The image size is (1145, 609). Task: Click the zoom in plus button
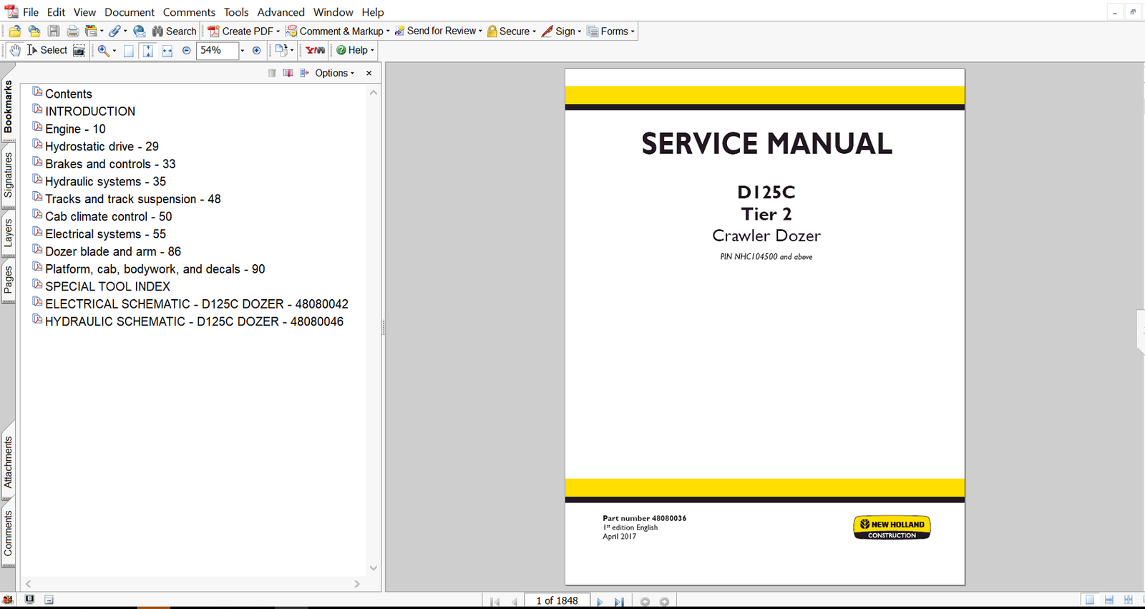[x=256, y=50]
